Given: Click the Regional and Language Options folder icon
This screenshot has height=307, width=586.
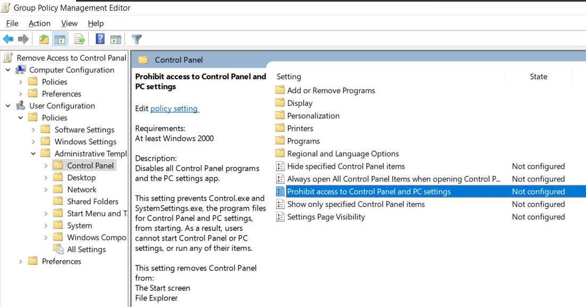Looking at the screenshot, I should [x=280, y=153].
